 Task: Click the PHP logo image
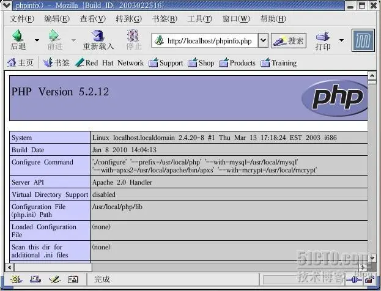[335, 98]
